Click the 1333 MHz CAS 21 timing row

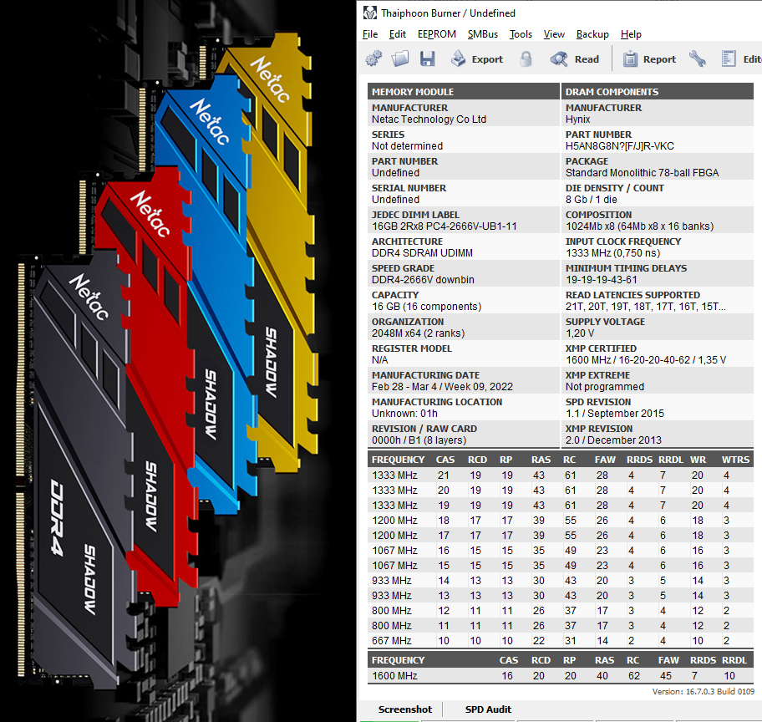[x=561, y=475]
